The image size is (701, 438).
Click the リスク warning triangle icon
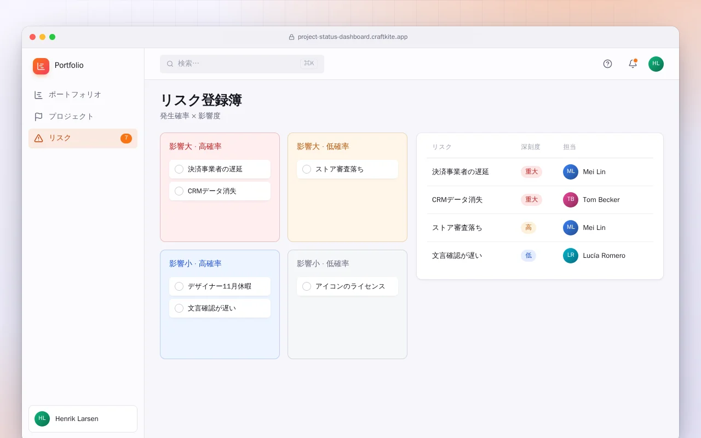click(38, 139)
